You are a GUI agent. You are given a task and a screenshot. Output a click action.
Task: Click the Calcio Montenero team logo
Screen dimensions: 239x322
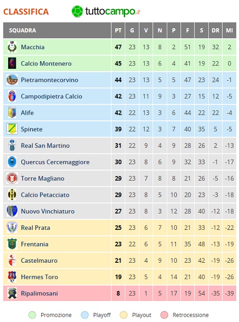pos(12,63)
